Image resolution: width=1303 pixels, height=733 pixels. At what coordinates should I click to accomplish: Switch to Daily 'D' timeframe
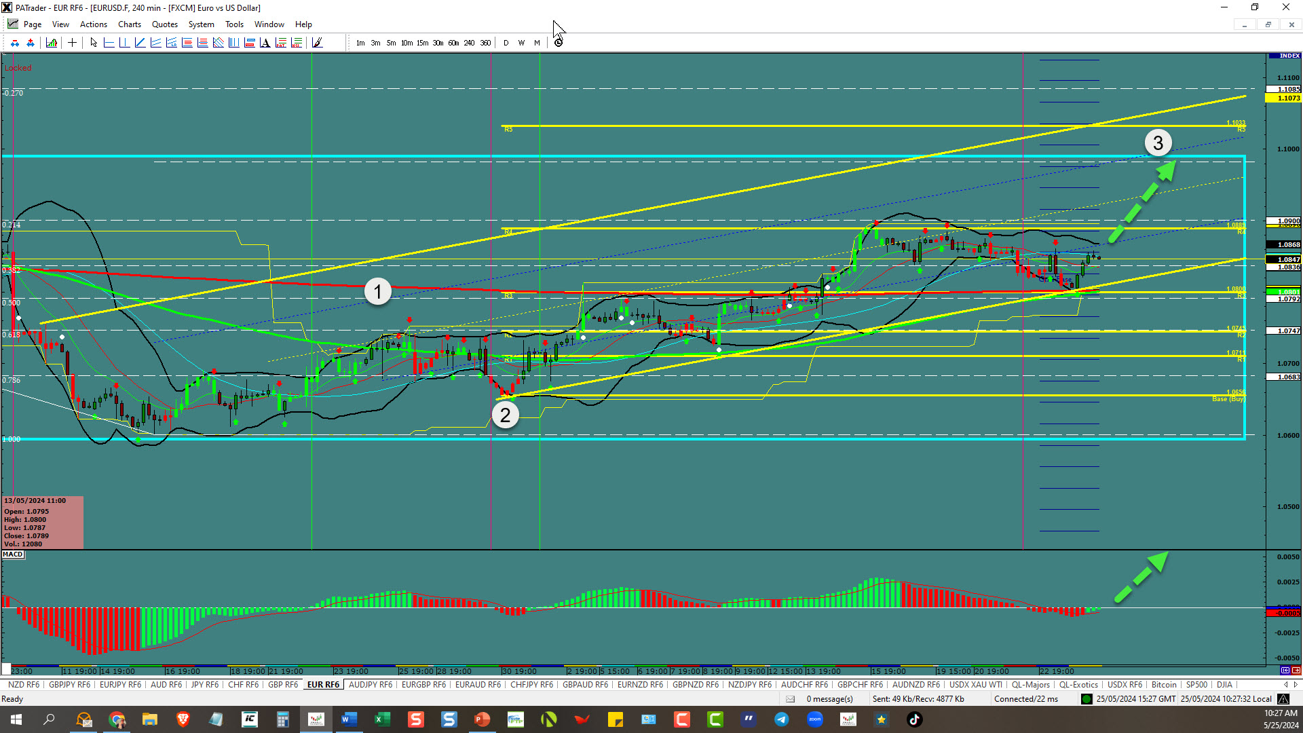pyautogui.click(x=506, y=43)
